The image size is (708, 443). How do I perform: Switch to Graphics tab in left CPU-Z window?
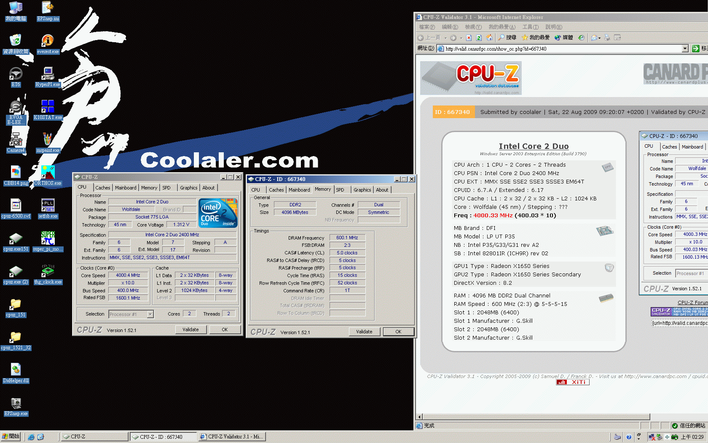188,188
